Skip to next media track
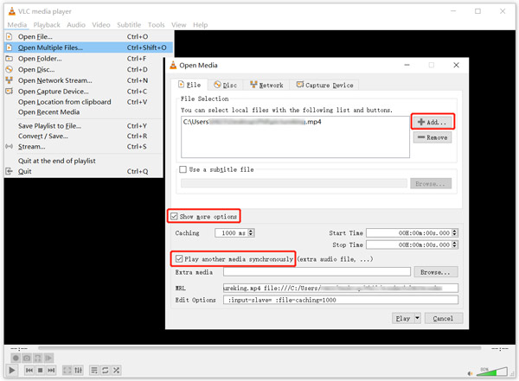519x381 pixels. pyautogui.click(x=51, y=370)
